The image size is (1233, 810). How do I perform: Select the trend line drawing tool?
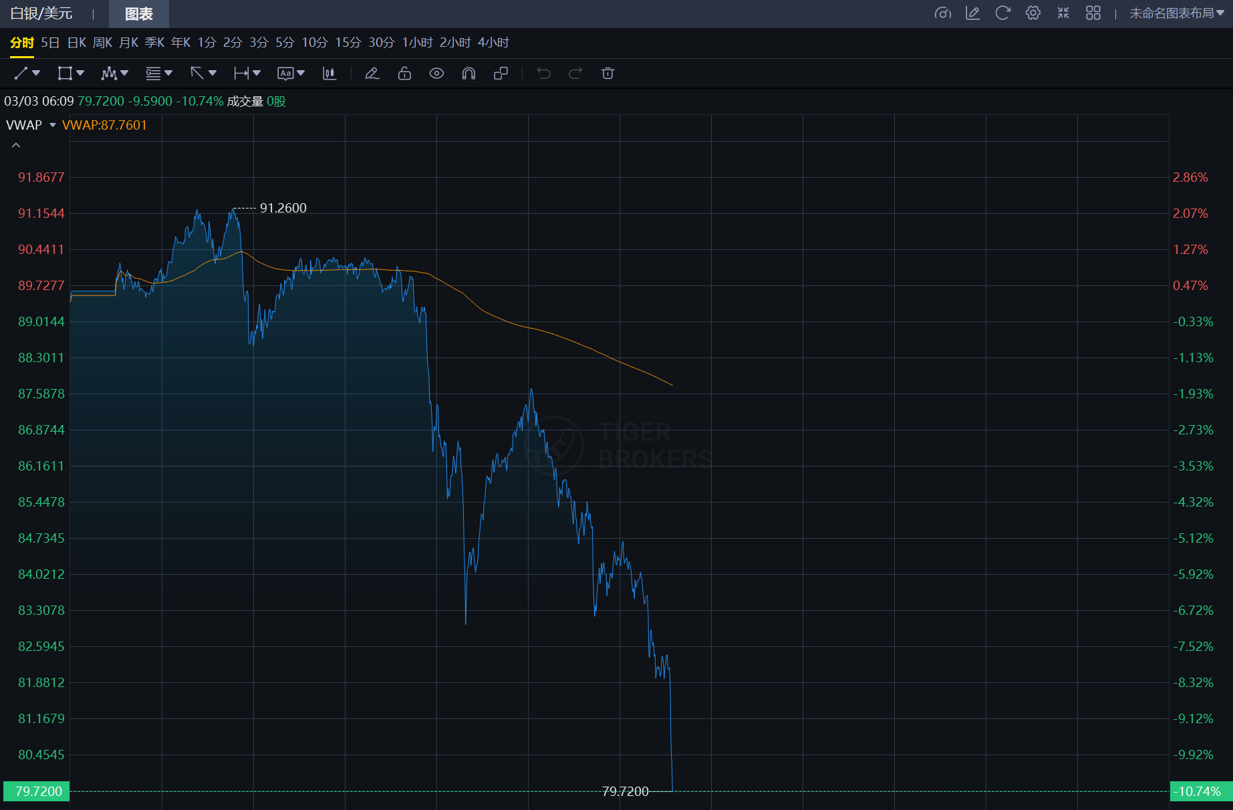[x=21, y=74]
